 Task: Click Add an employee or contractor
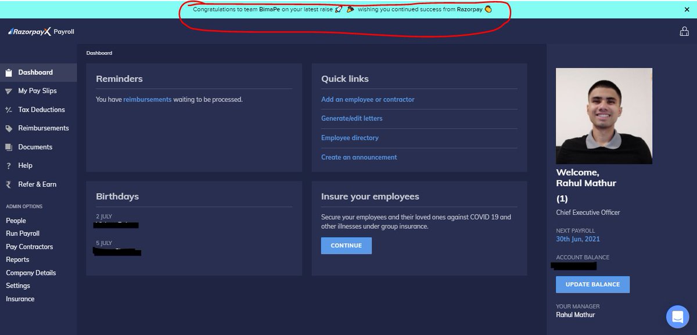[x=368, y=100]
